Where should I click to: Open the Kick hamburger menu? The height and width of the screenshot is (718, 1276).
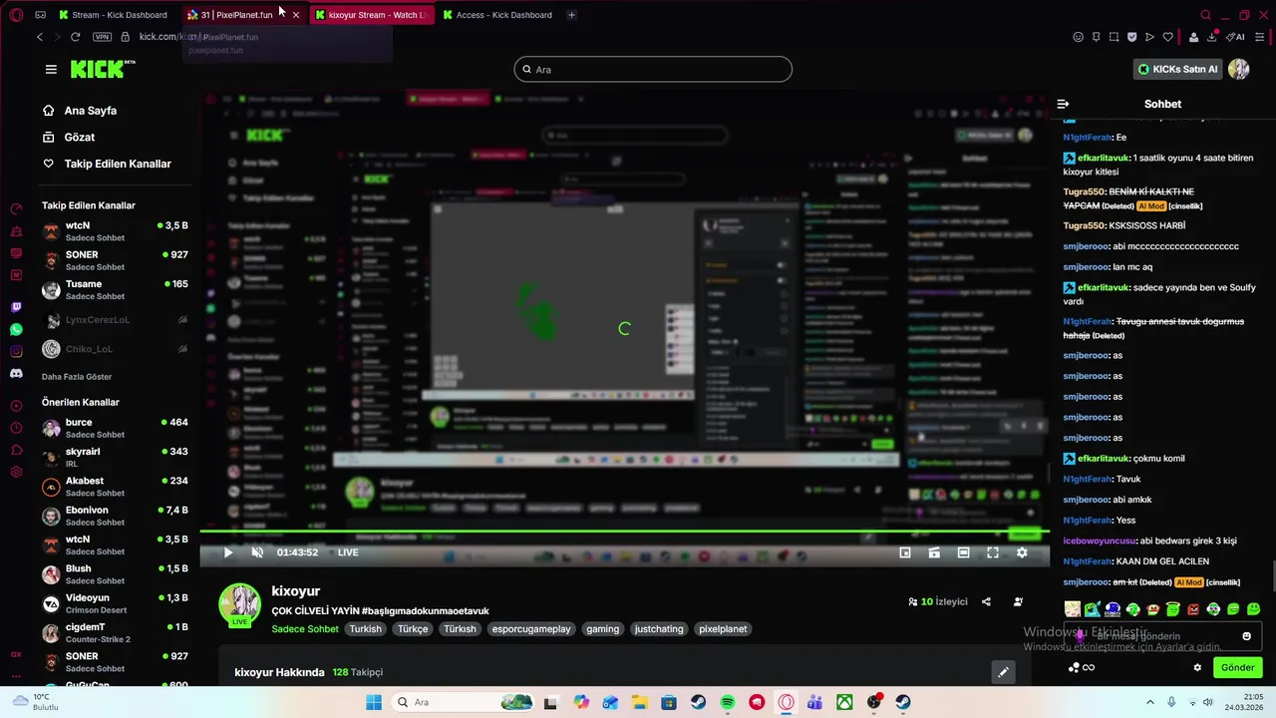[51, 69]
